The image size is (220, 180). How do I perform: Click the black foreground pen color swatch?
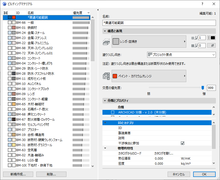pos(212,38)
